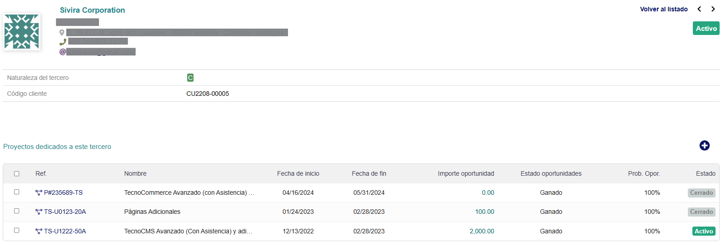Select the checkbox for Páginas Adicionales row

coord(17,211)
